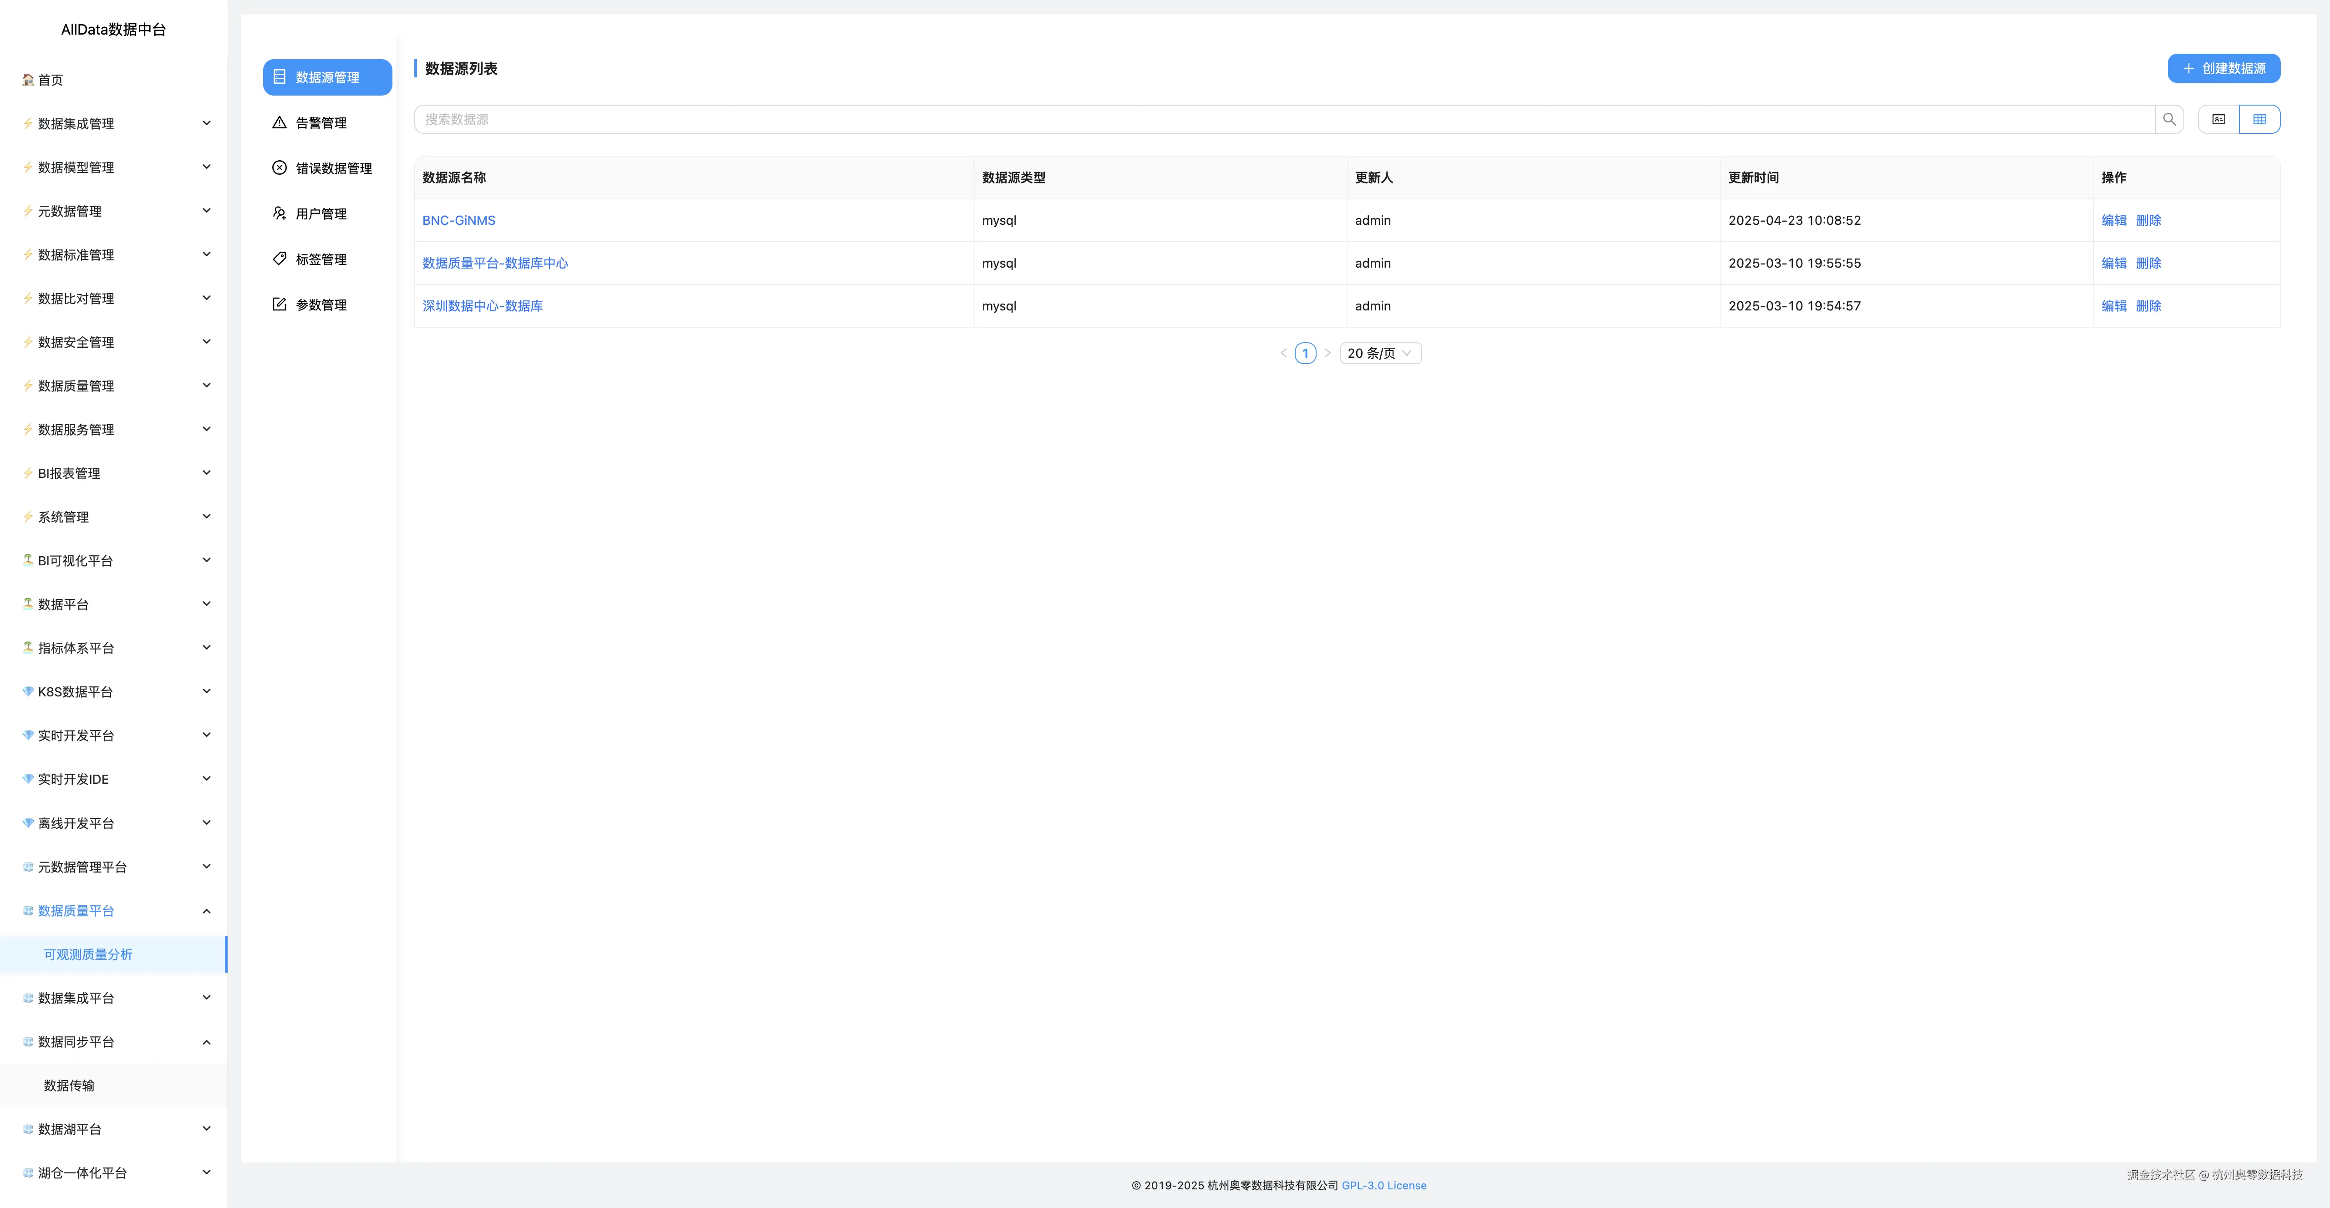Click the 数据源管理 database icon
This screenshot has width=2330, height=1208.
[x=280, y=77]
